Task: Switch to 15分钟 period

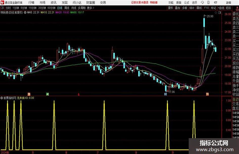Action: click(33, 8)
